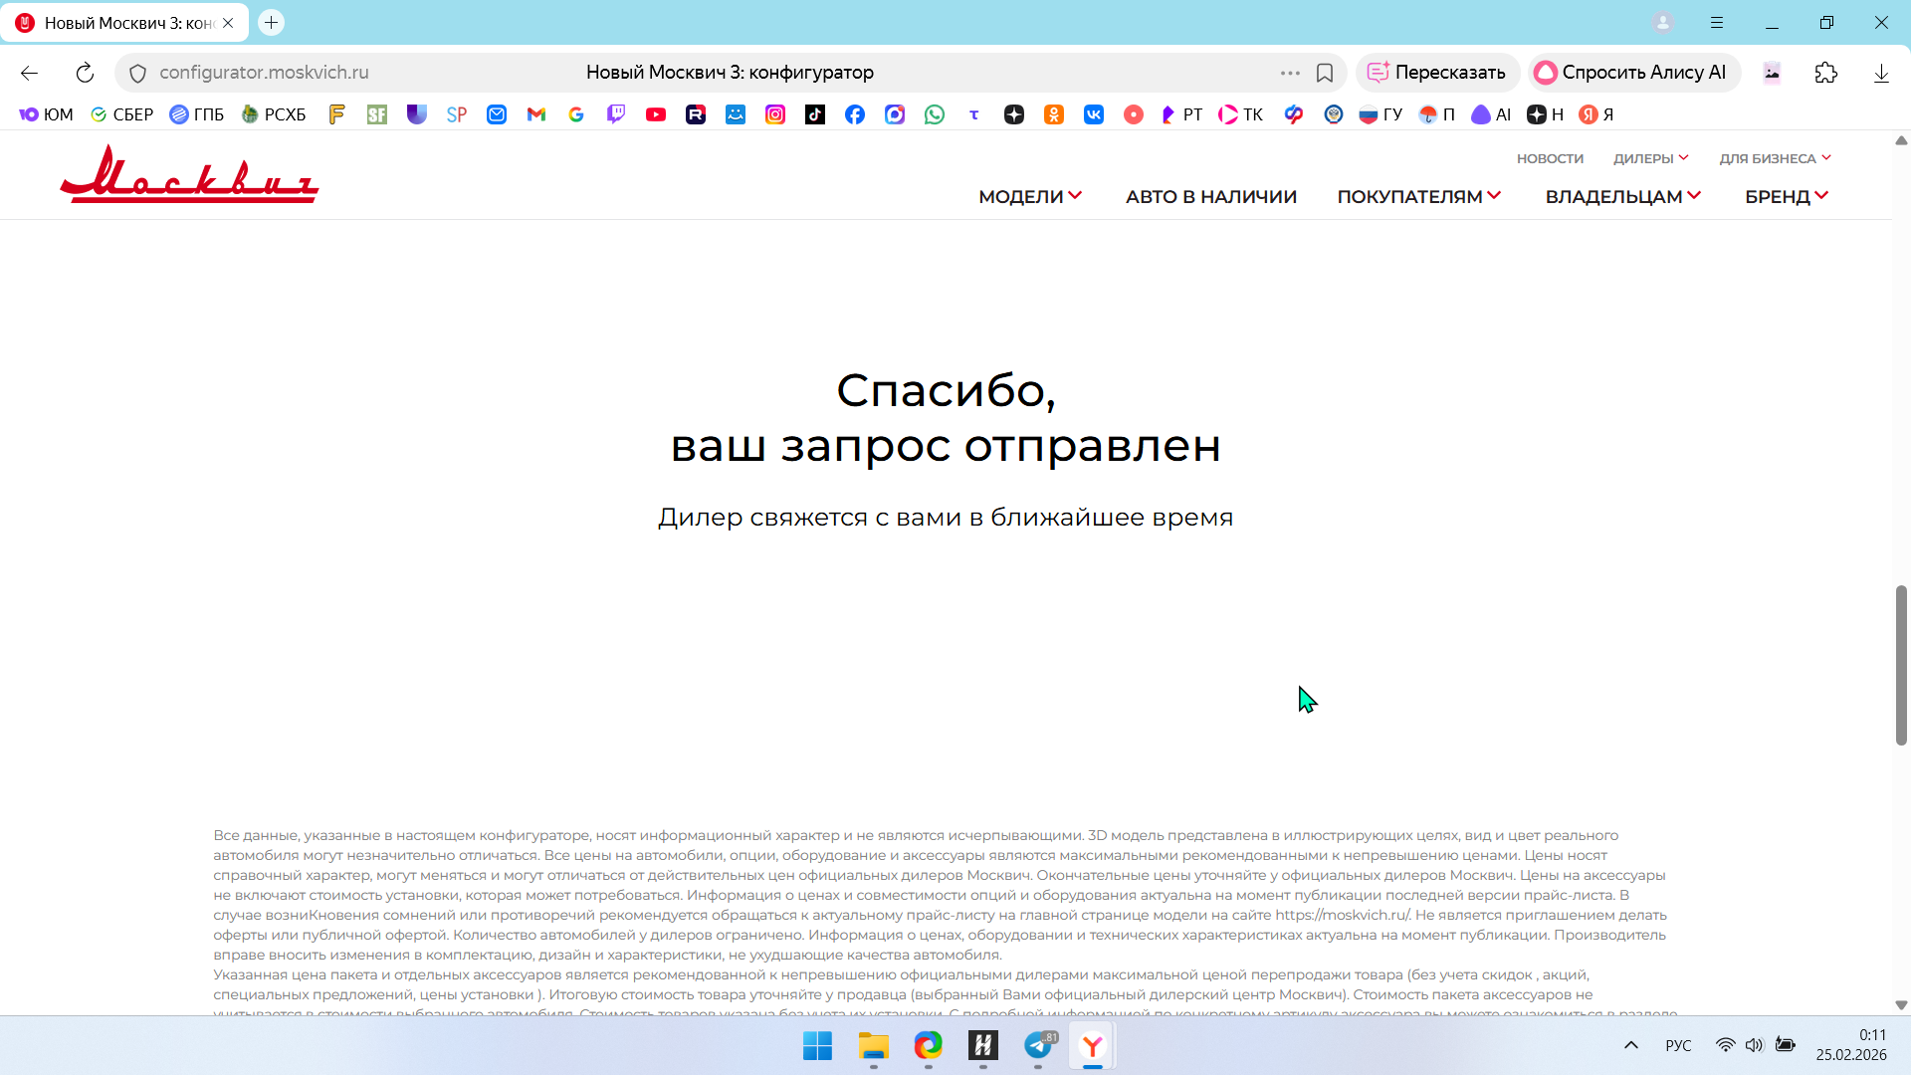Open the WhatsApp bookmark
The width and height of the screenshot is (1911, 1075).
point(935,114)
